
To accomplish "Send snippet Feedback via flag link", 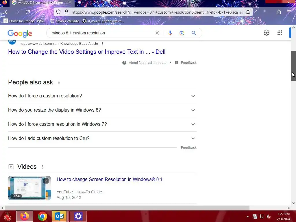I will coord(186,63).
